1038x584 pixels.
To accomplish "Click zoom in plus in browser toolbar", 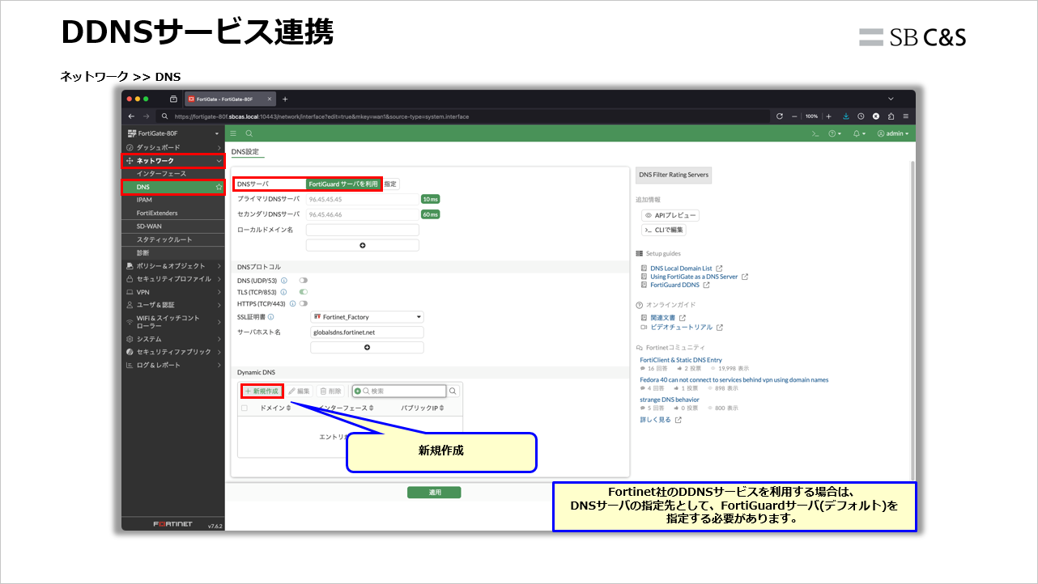I will click(x=828, y=116).
